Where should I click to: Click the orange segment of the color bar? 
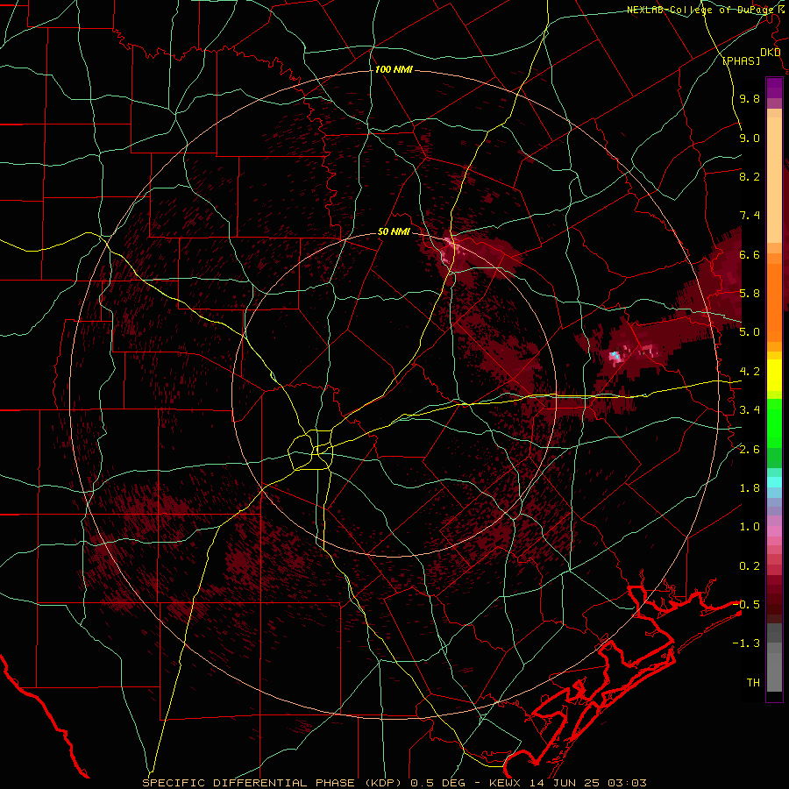[774, 297]
